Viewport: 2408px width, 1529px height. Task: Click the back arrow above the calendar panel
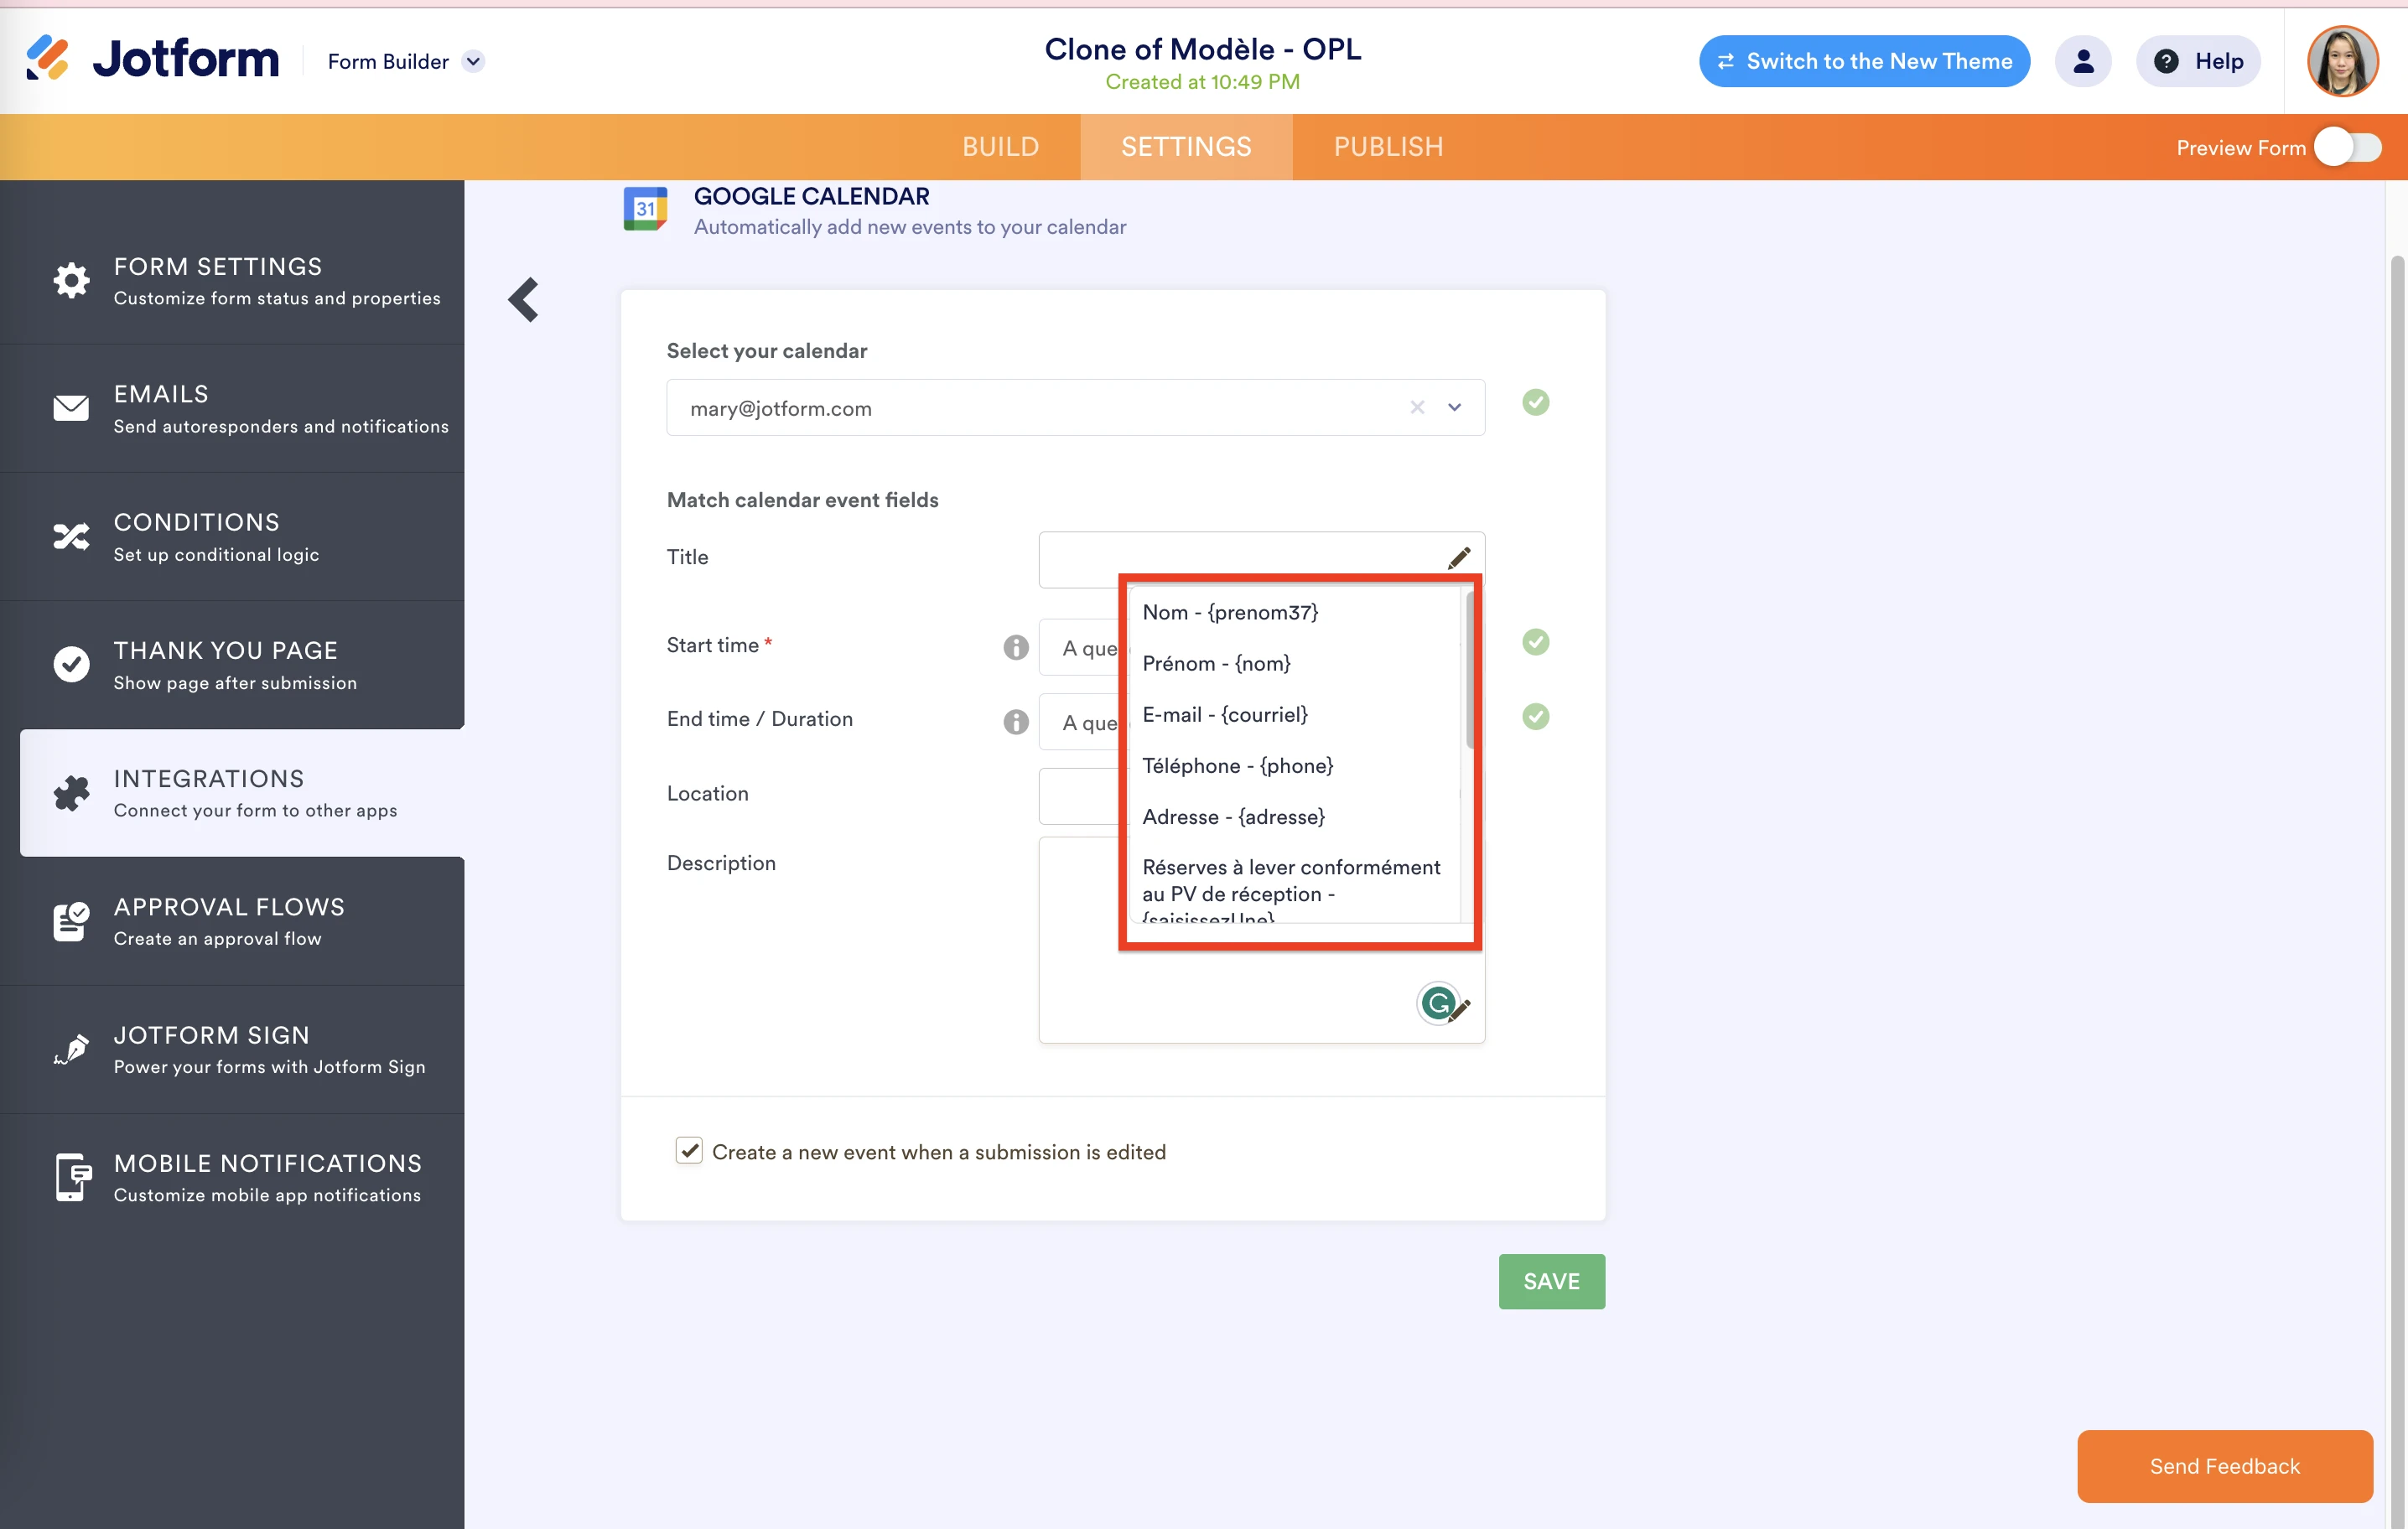click(x=524, y=299)
